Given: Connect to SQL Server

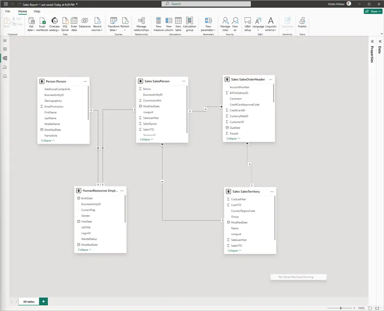Looking at the screenshot, I should tap(65, 24).
